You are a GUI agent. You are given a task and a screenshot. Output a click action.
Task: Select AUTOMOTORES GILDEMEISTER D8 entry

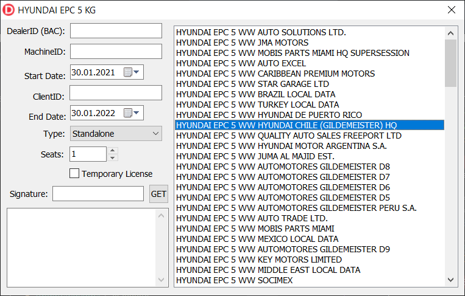[x=310, y=167]
